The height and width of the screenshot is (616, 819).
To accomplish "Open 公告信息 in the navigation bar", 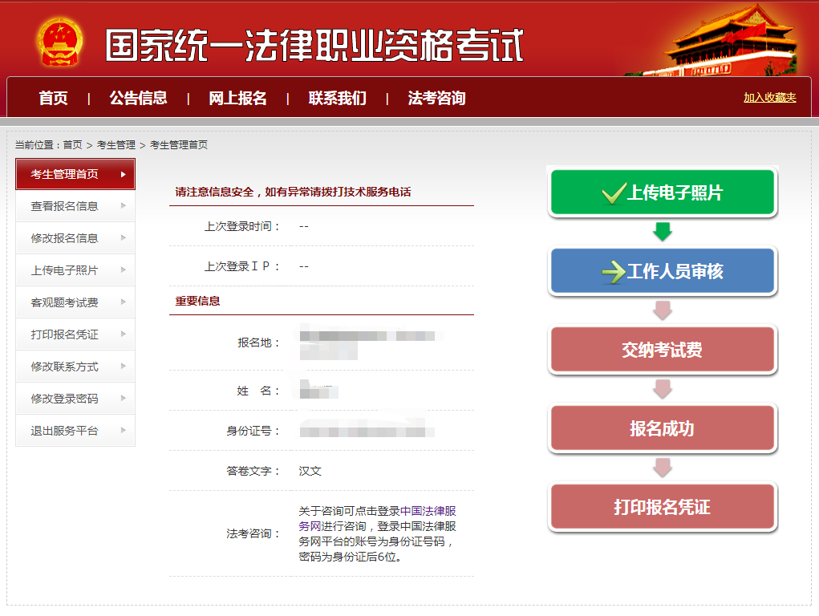I will point(138,99).
